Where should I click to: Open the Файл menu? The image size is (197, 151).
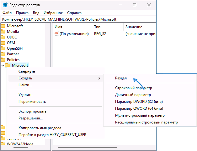[x=7, y=13]
